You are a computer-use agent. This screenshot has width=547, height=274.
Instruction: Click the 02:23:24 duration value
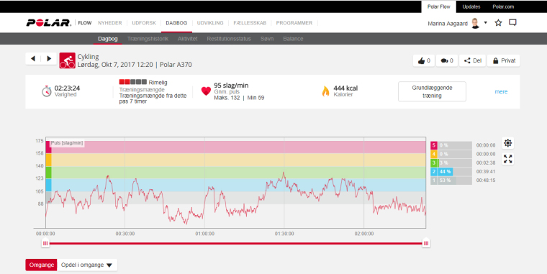(x=67, y=88)
